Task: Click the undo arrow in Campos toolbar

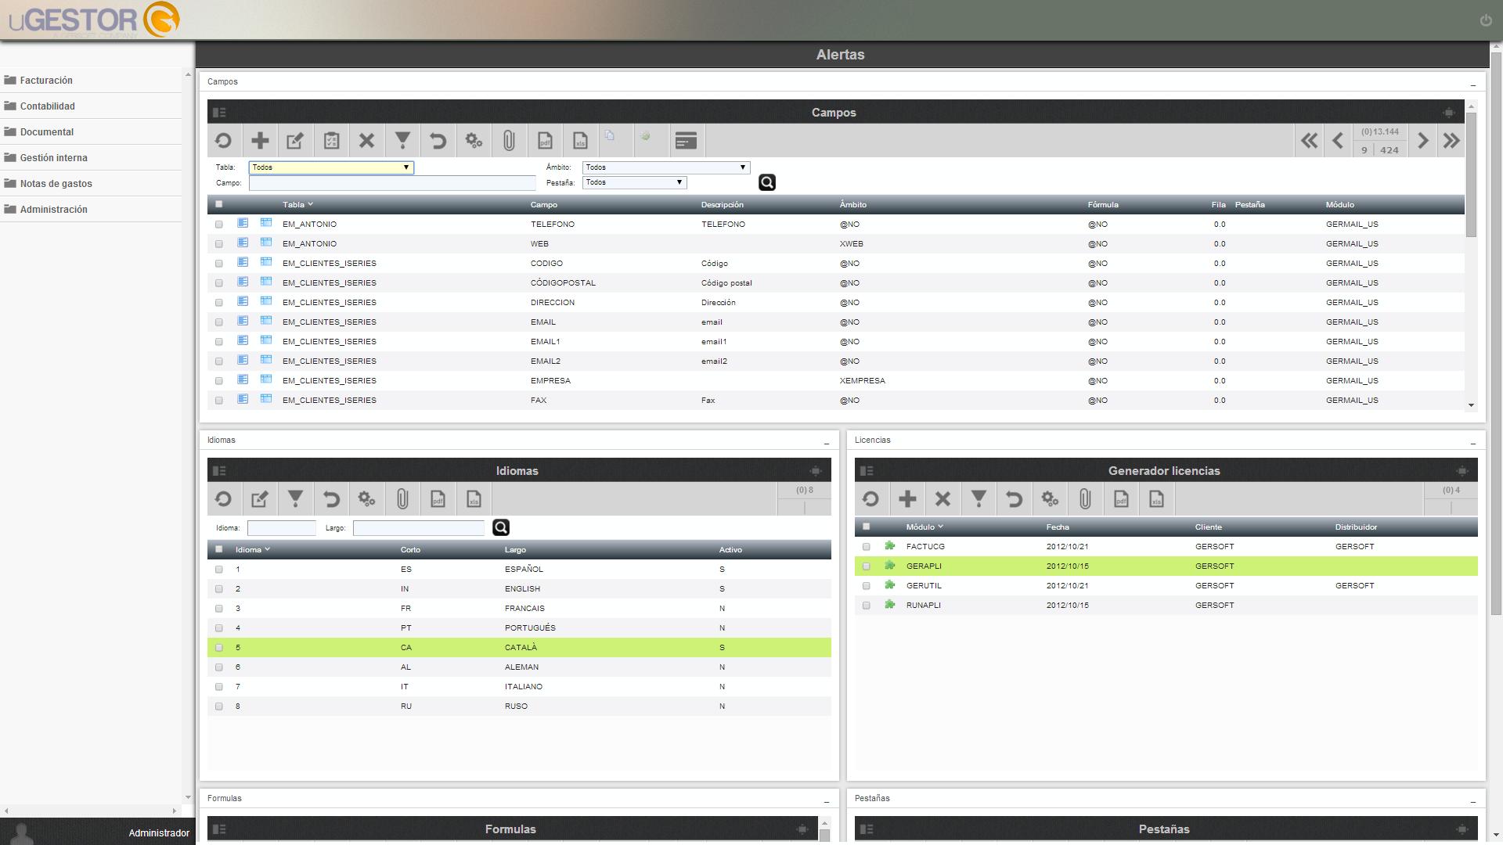Action: (438, 141)
